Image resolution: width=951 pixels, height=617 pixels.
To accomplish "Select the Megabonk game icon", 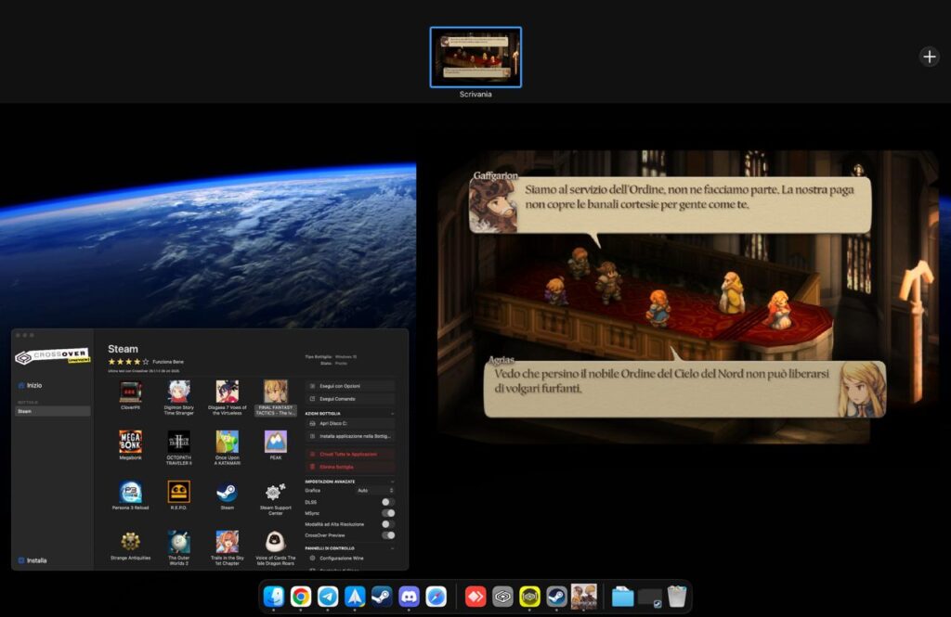I will tap(129, 439).
